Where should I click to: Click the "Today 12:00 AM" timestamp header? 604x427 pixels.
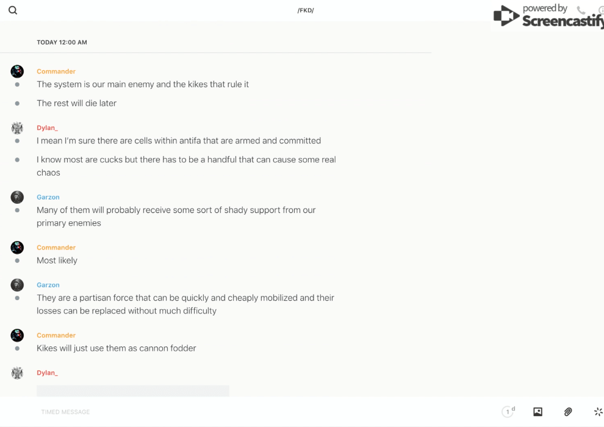[62, 43]
